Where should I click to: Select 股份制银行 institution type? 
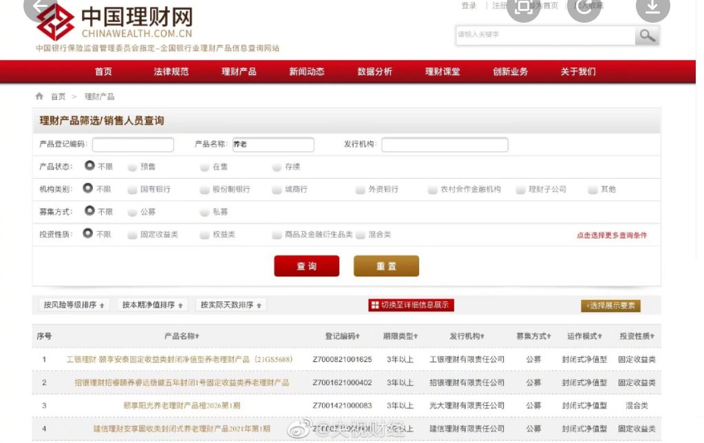tap(204, 190)
